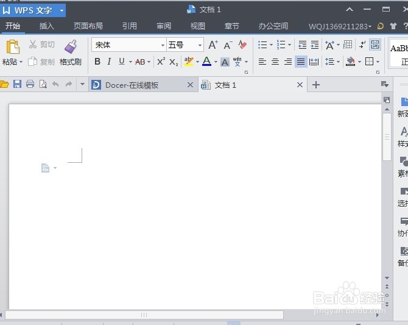Center align the text
The width and height of the screenshot is (408, 325).
(275, 62)
